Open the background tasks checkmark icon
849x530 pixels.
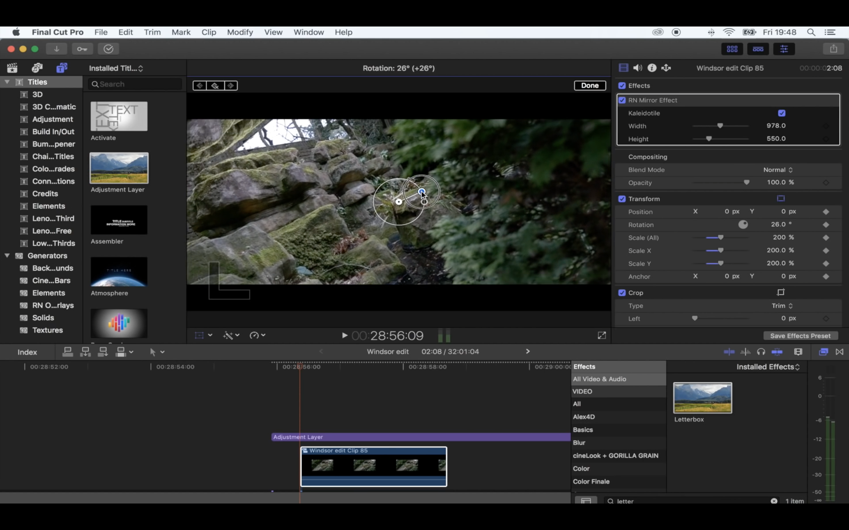pos(108,49)
